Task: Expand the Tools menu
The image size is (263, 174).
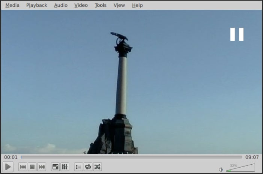Action: click(x=100, y=5)
